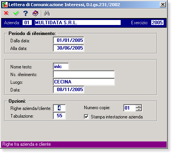172x153 pixels.
Task: Click the application icon in title bar
Action: [5, 5]
